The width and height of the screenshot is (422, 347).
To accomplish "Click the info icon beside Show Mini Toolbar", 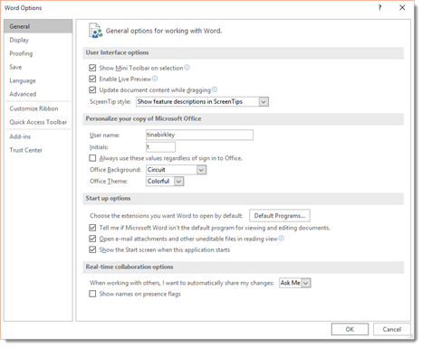I will 187,68.
